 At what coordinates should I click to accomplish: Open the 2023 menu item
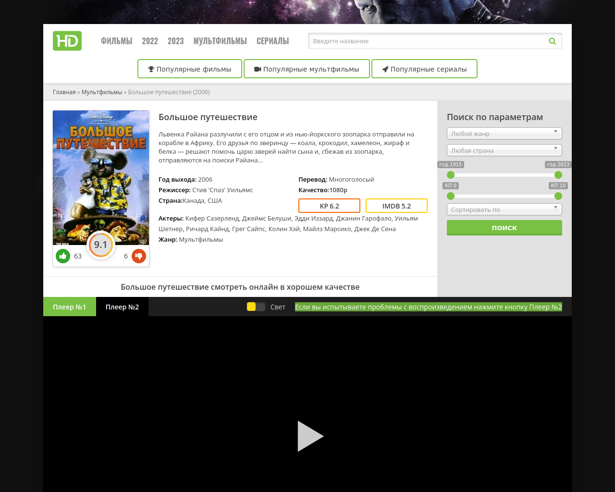tap(176, 41)
